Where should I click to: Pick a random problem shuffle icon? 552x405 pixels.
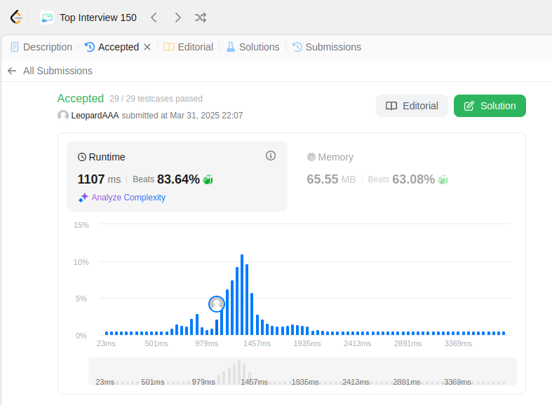(201, 18)
